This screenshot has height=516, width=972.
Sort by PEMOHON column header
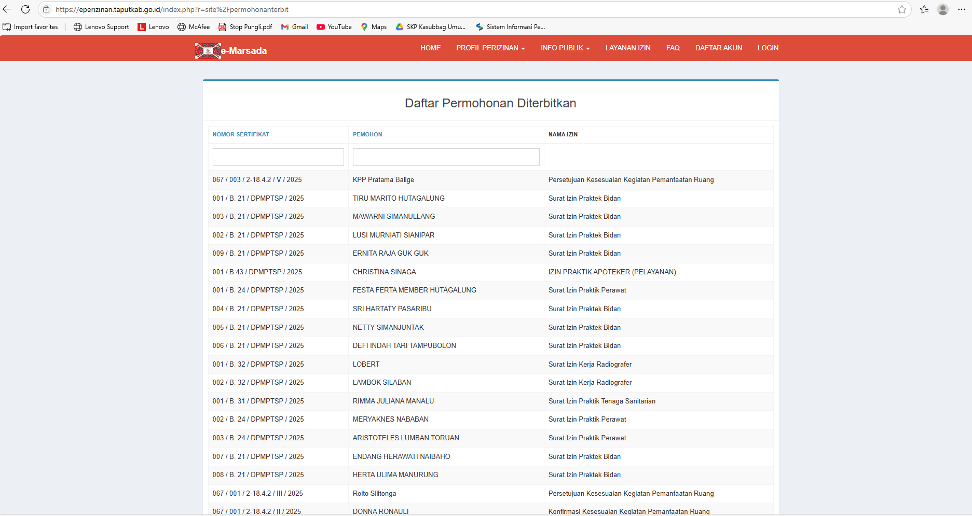click(367, 134)
